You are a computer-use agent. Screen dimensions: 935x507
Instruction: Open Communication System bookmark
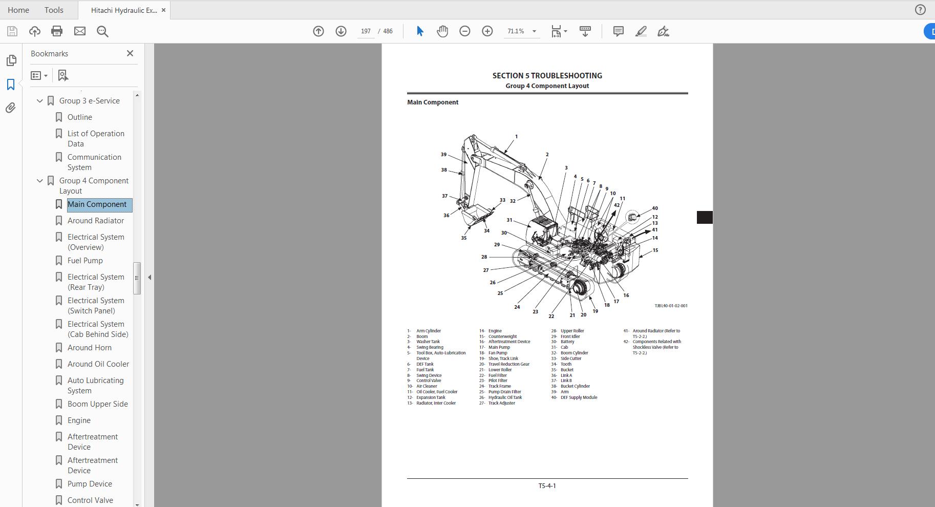pos(94,162)
